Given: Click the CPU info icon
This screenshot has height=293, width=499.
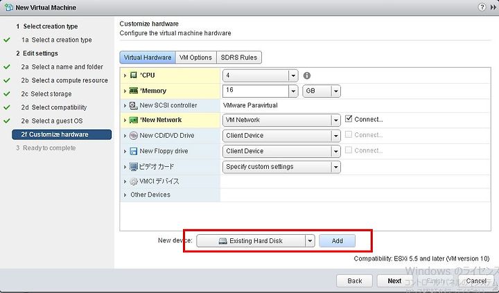Looking at the screenshot, I should point(307,76).
